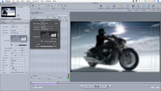The height and width of the screenshot is (91, 161).
Task: Open Graph Range dropdown in HUD
Action: pyautogui.click(x=47, y=29)
